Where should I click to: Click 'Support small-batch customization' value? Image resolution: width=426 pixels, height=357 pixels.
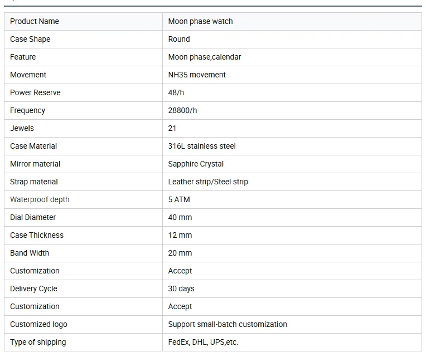click(227, 325)
